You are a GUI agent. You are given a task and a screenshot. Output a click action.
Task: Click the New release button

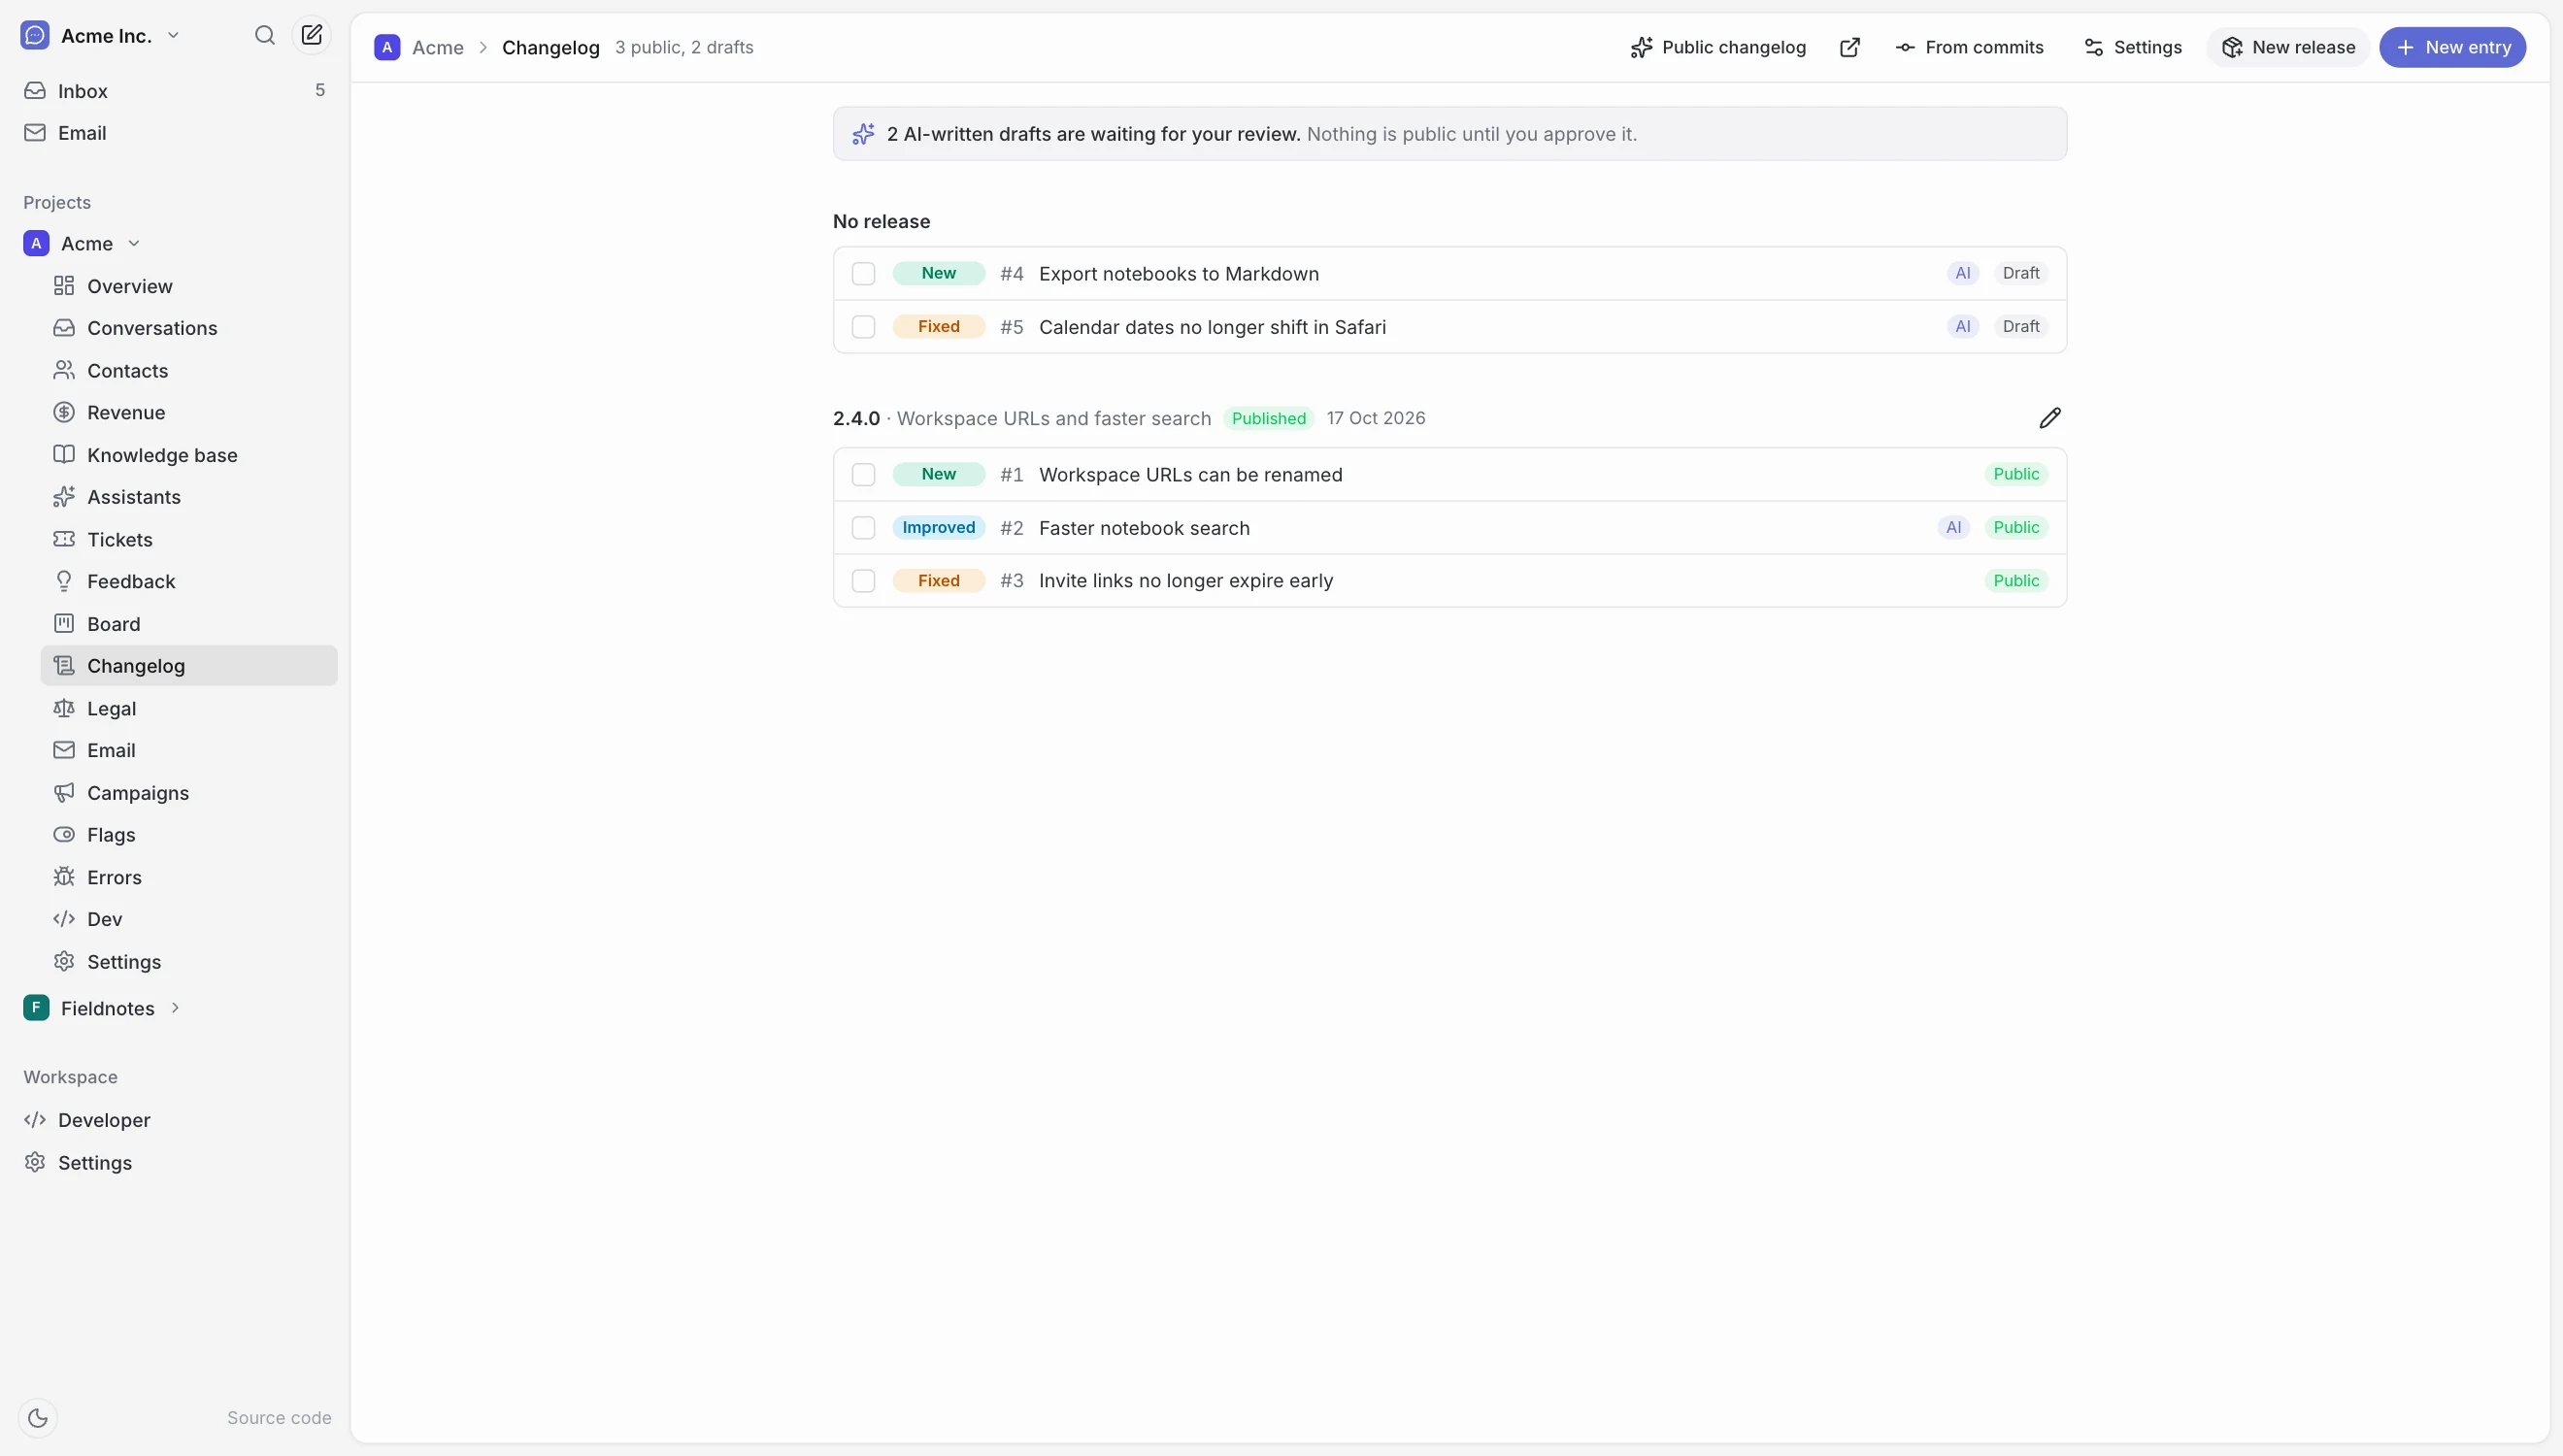coord(2288,47)
